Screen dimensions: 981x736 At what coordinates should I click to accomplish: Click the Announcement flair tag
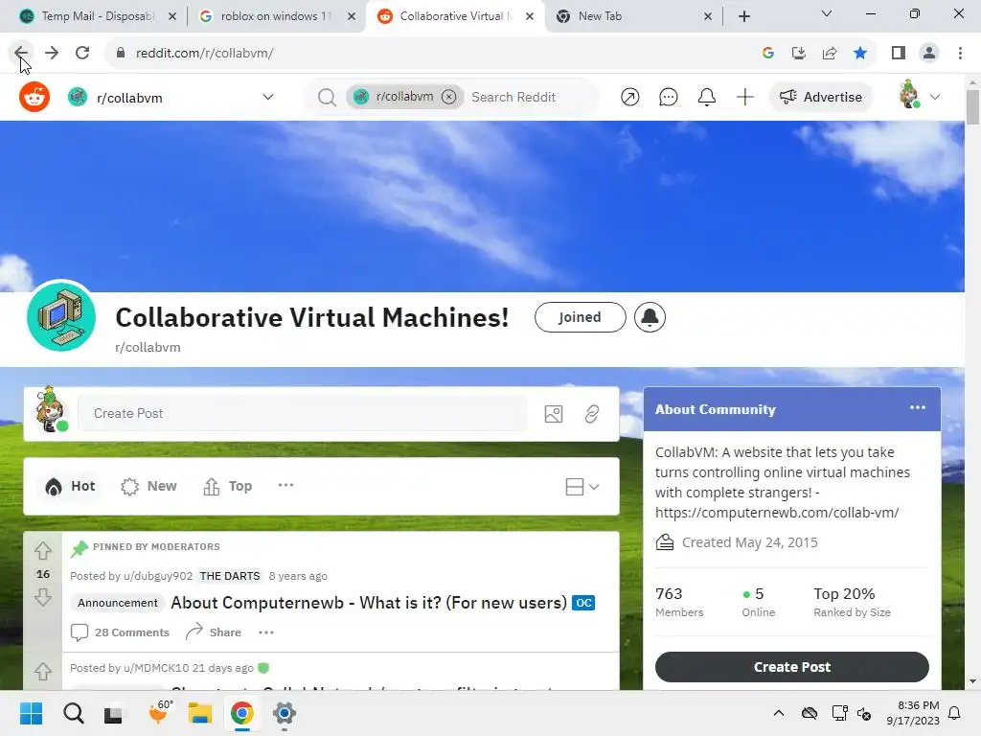coord(118,603)
